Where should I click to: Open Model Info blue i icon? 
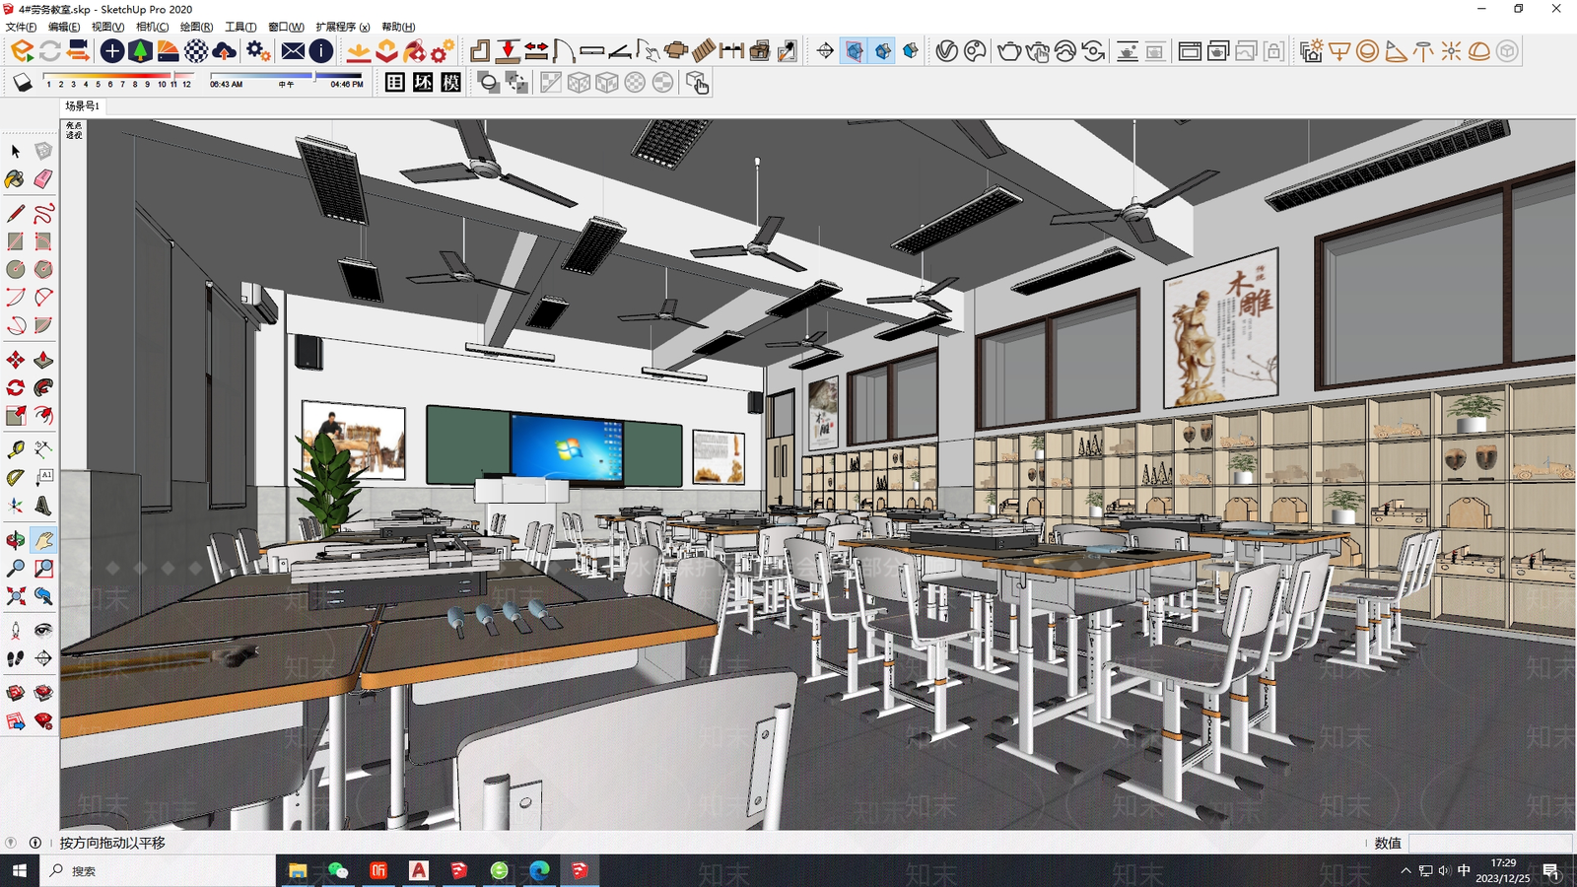pos(321,51)
